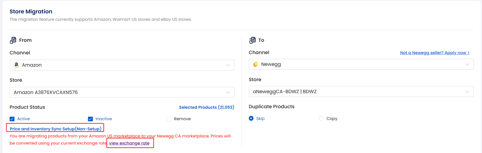Click the To document transfer icon

252,40
